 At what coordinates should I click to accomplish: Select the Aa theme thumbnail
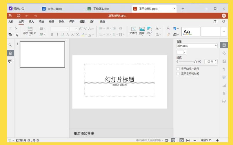click(191, 32)
